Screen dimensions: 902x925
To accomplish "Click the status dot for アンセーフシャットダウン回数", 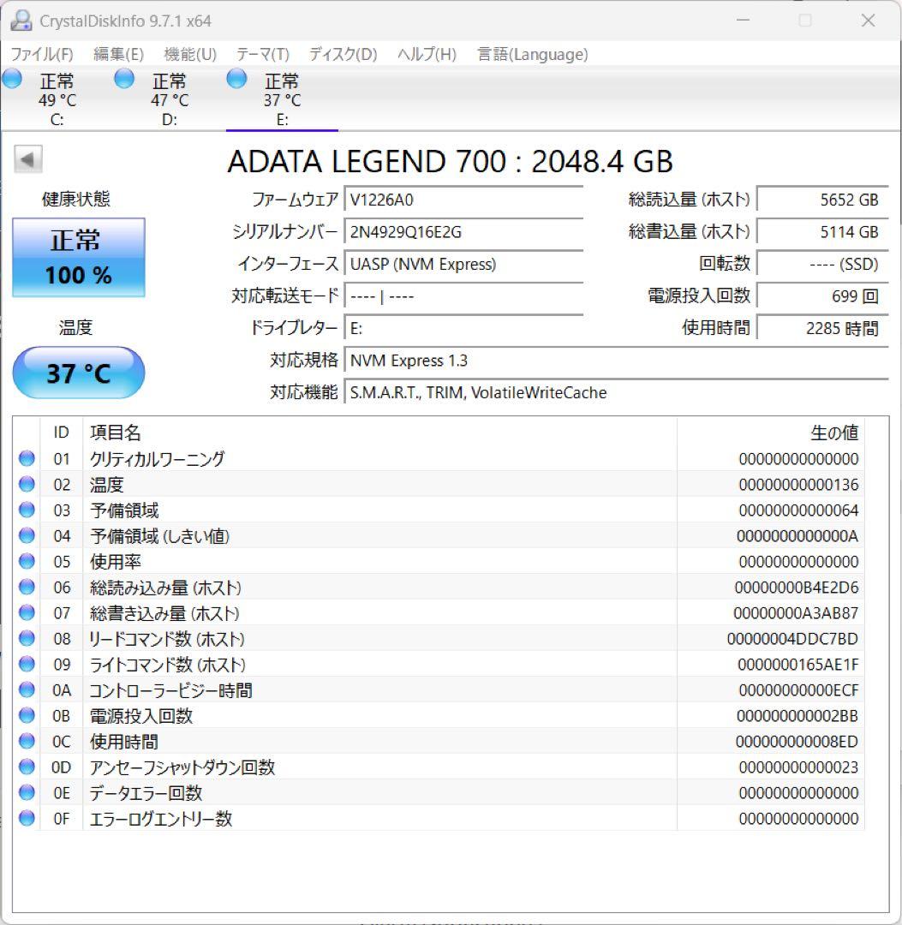I will point(26,767).
